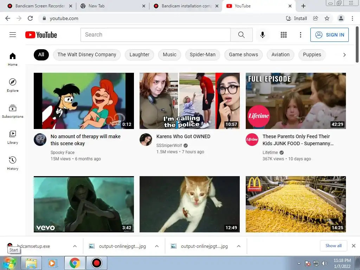Open No amount of therapy video title

pos(85,140)
